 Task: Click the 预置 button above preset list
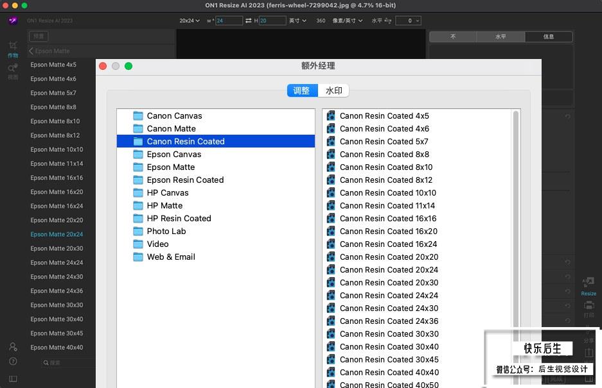(x=39, y=37)
